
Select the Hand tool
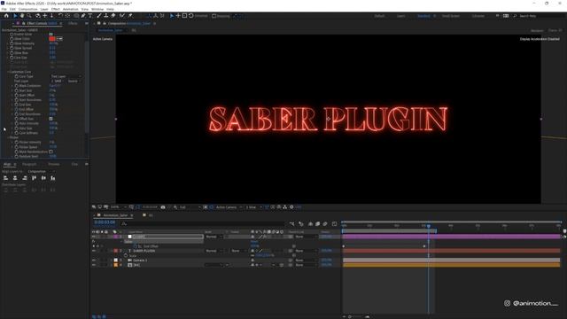pyautogui.click(x=22, y=16)
